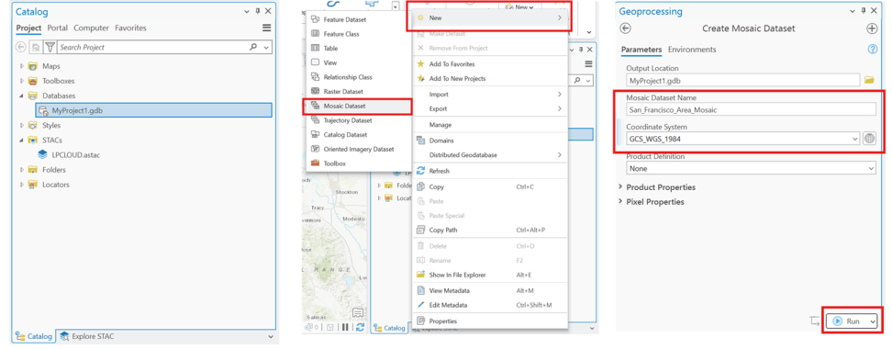Viewport: 892px width, 349px height.
Task: Go back in Geoprocessing pane
Action: click(x=625, y=28)
